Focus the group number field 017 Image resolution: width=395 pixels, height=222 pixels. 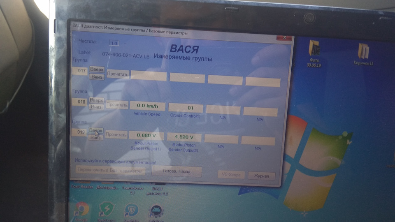point(80,71)
